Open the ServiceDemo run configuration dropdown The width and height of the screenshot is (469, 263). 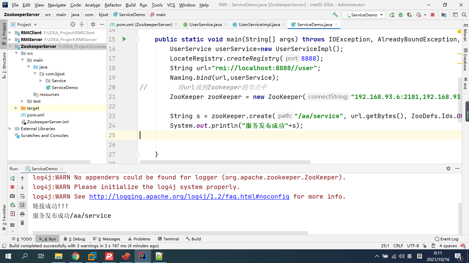tap(364, 15)
